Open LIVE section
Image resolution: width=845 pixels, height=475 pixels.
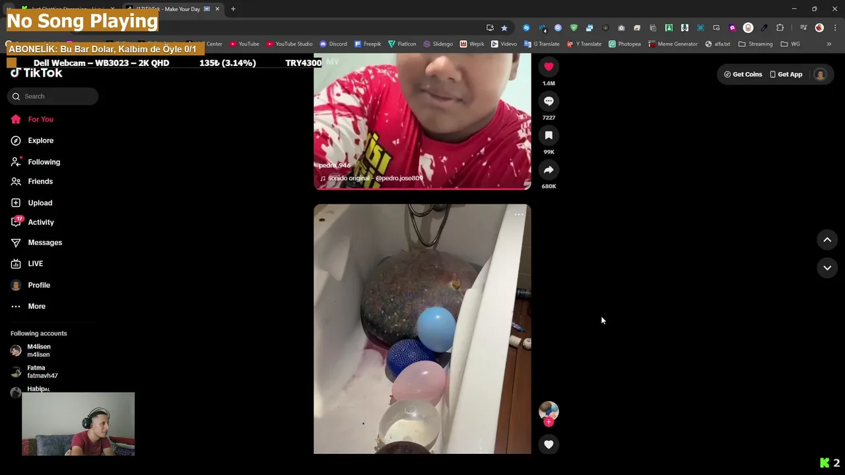coord(36,263)
